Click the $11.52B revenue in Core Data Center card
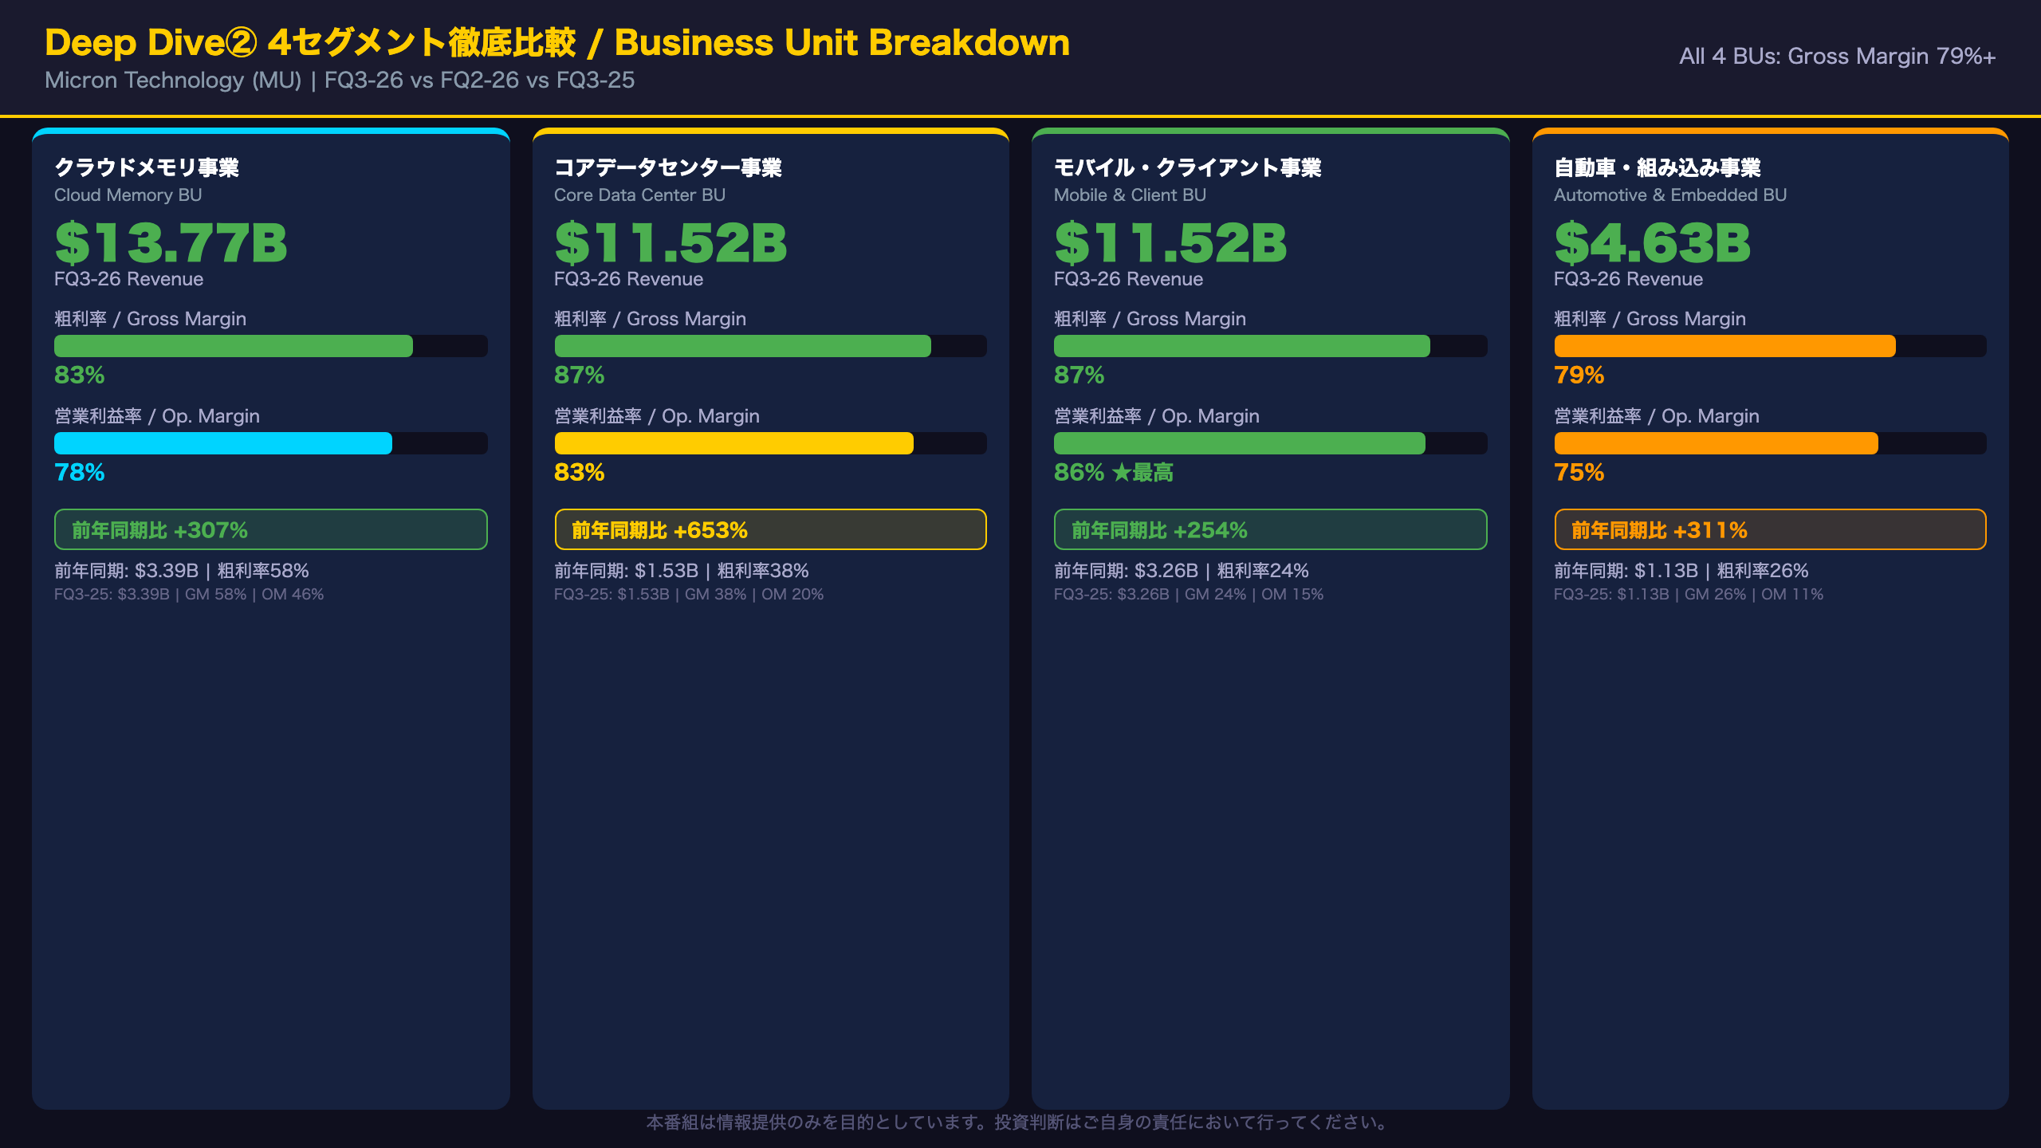This screenshot has height=1148, width=2041. 671,242
